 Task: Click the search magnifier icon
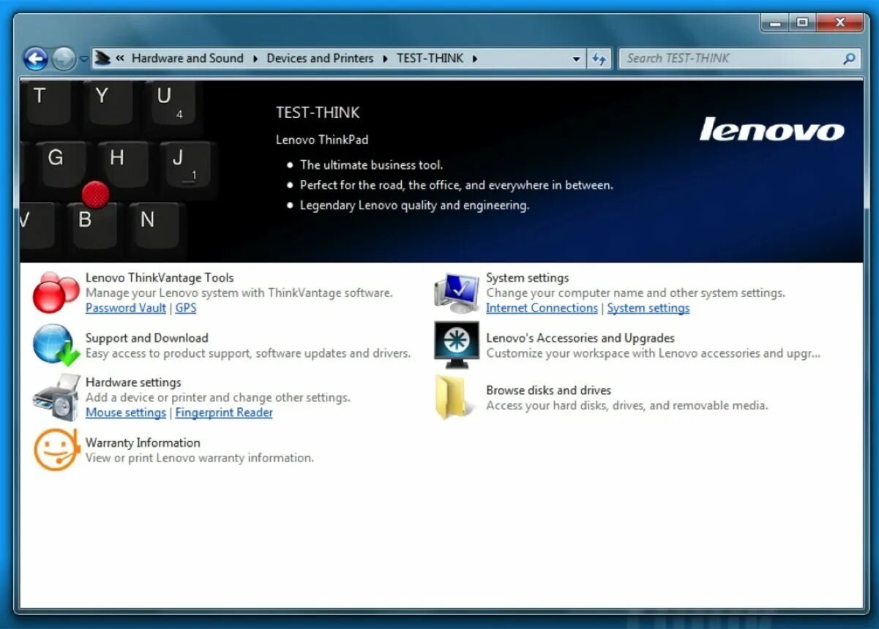tap(849, 58)
